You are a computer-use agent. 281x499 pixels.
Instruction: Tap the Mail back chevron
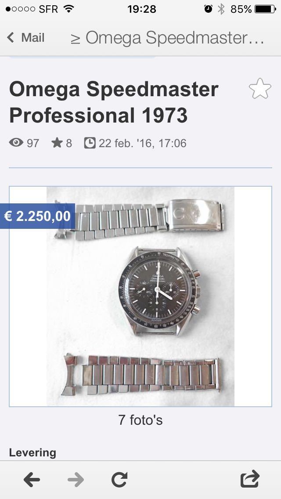(11, 37)
